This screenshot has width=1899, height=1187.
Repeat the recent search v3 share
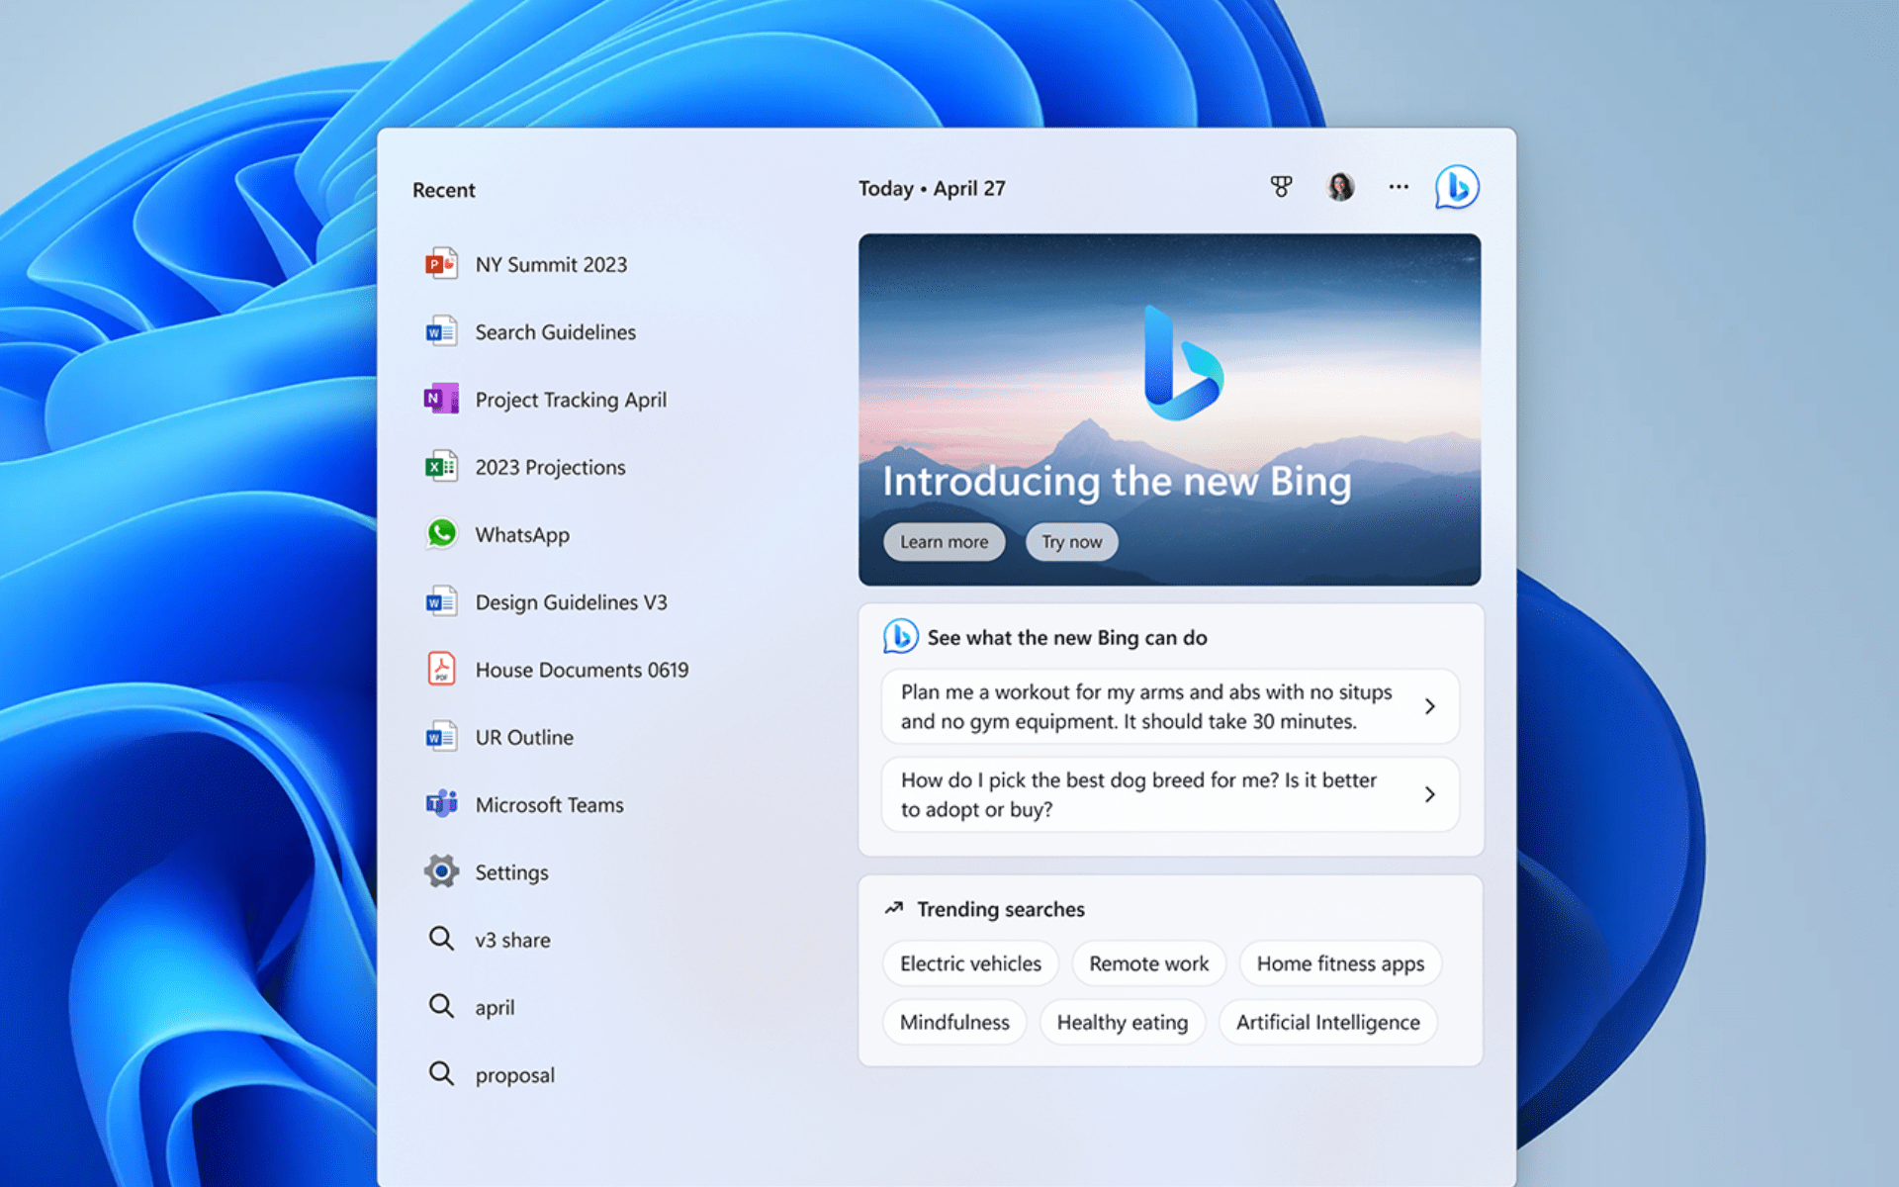tap(512, 940)
